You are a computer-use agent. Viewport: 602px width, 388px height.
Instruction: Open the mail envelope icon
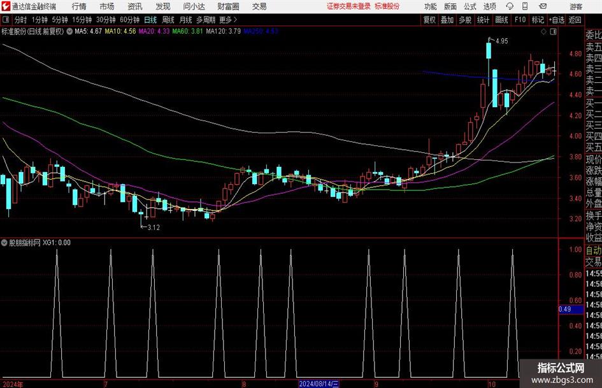coord(543,6)
